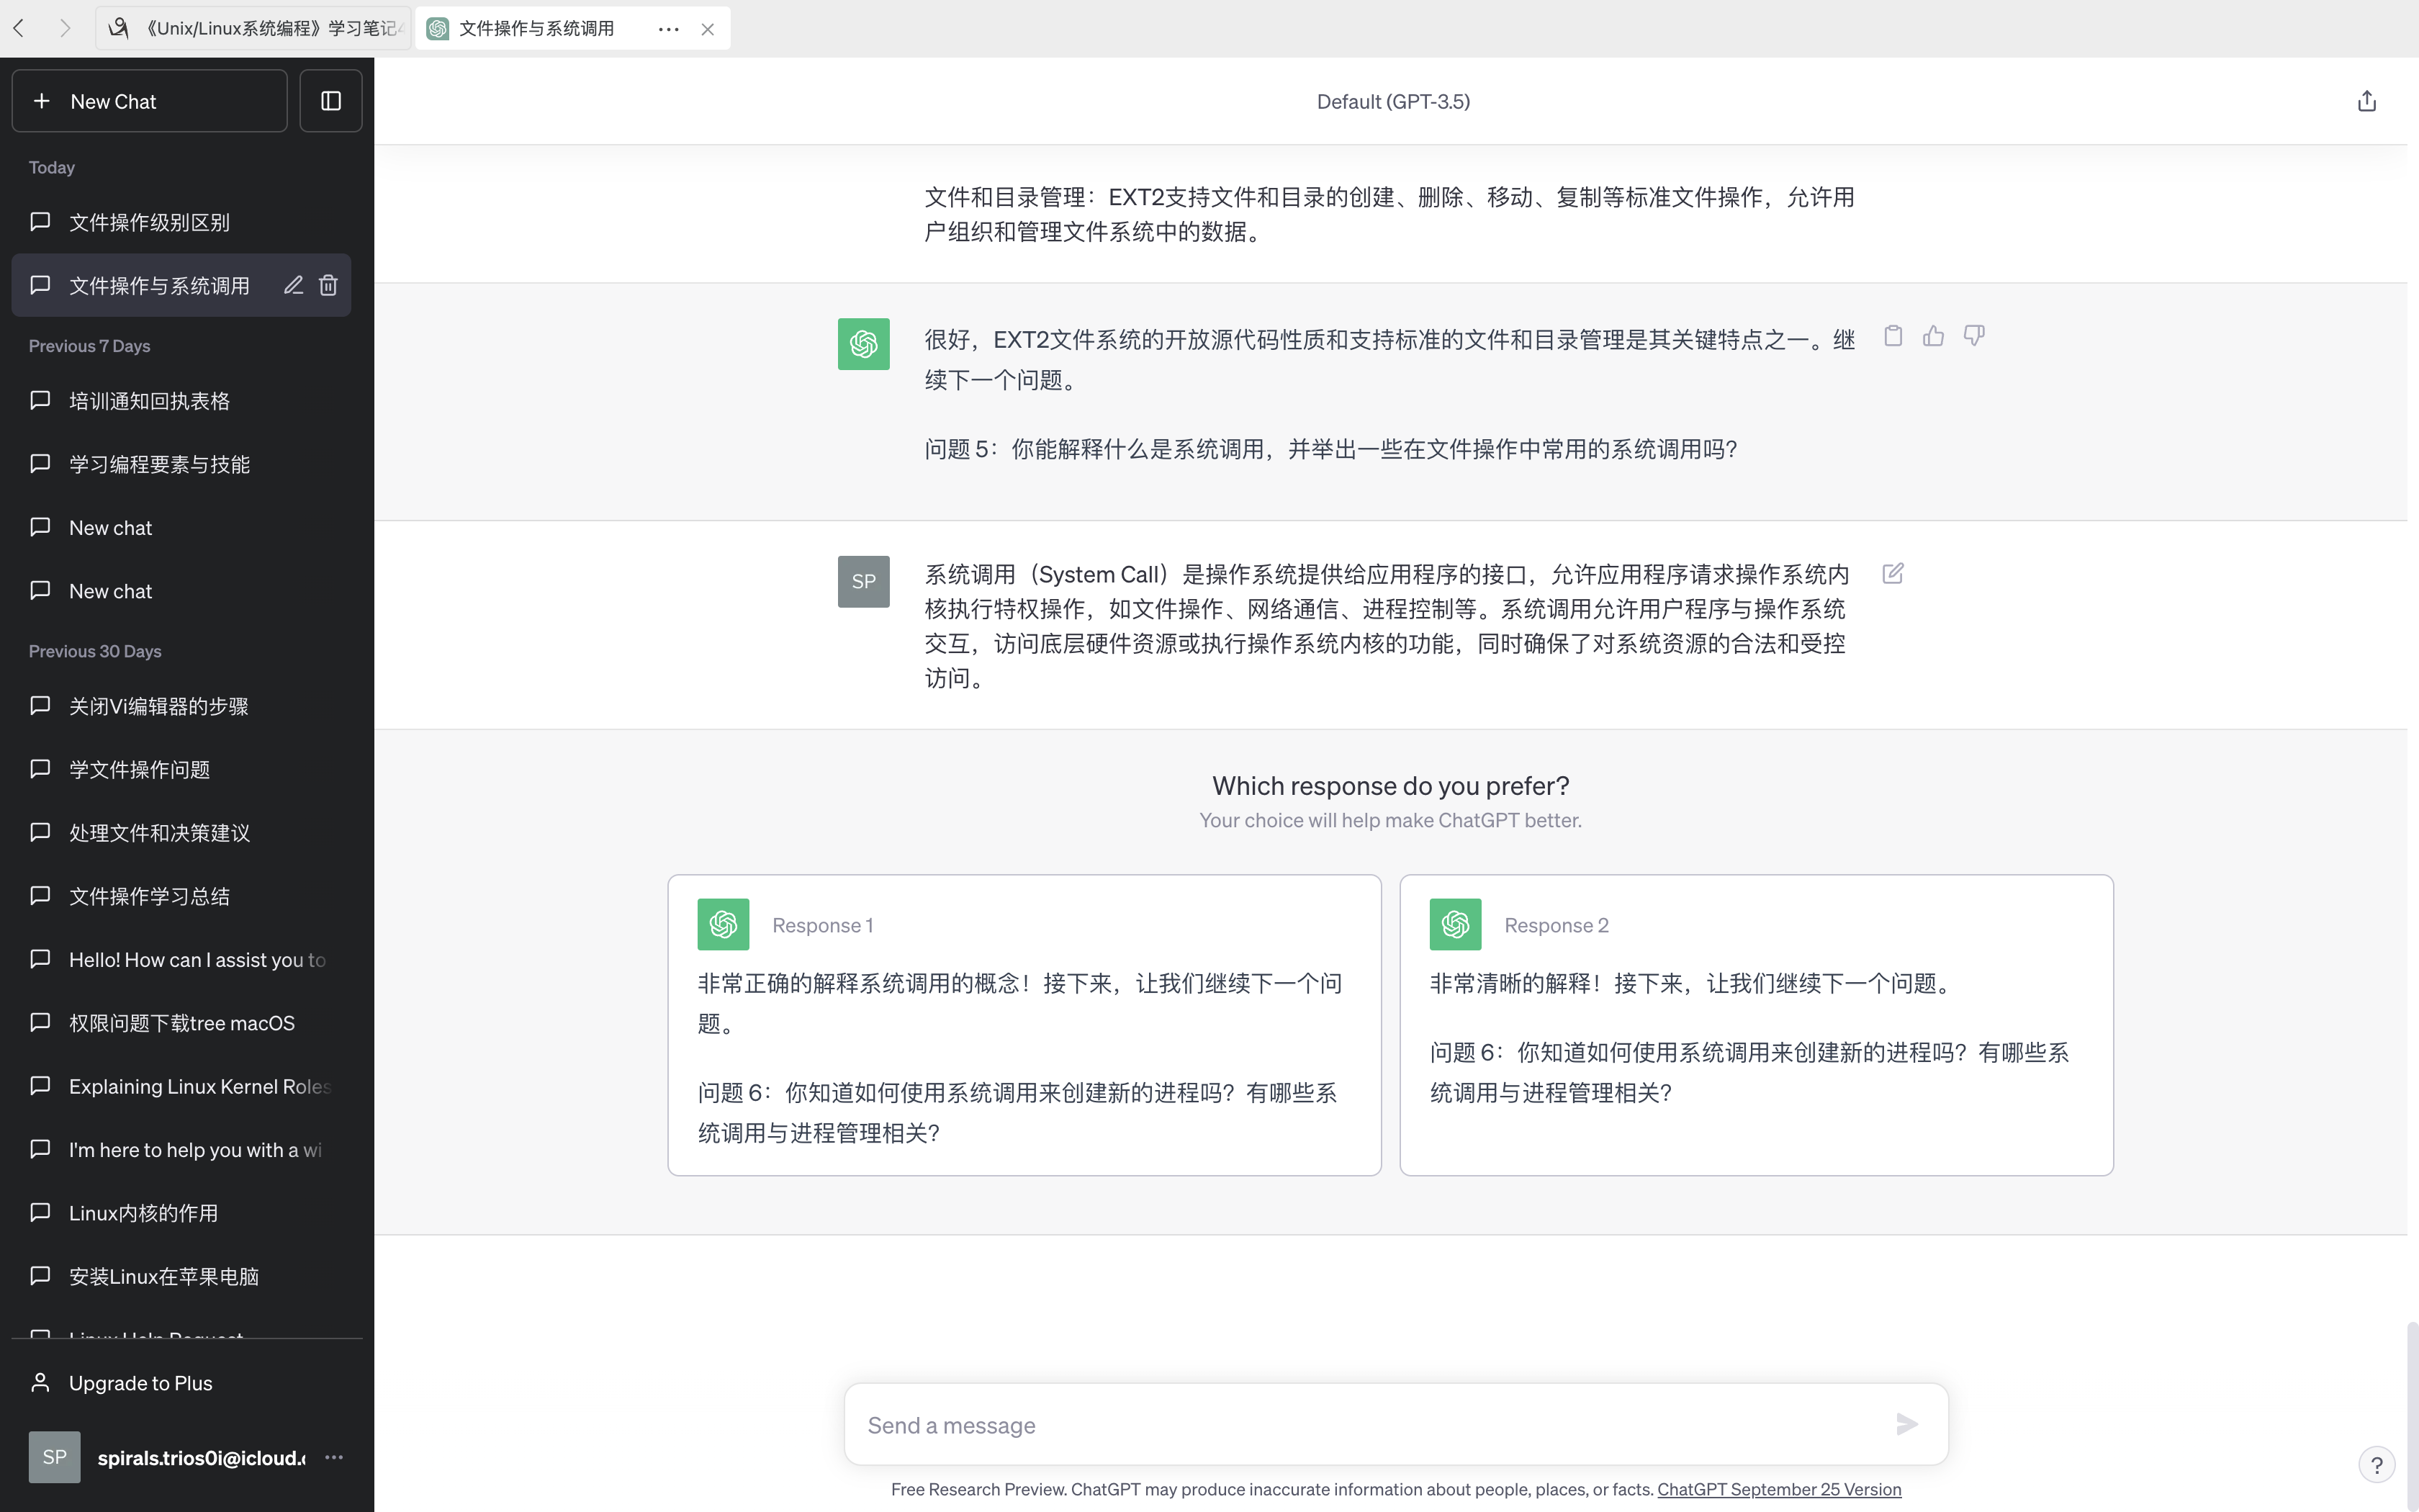Open the tab options three-dot menu
Screen dimensions: 2419x1512
[669, 29]
